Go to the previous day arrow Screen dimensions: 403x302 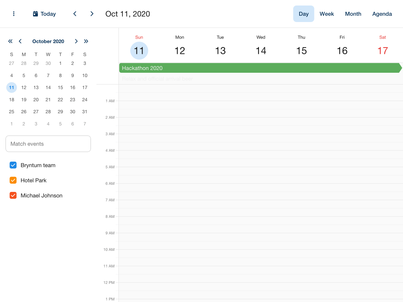coord(75,14)
